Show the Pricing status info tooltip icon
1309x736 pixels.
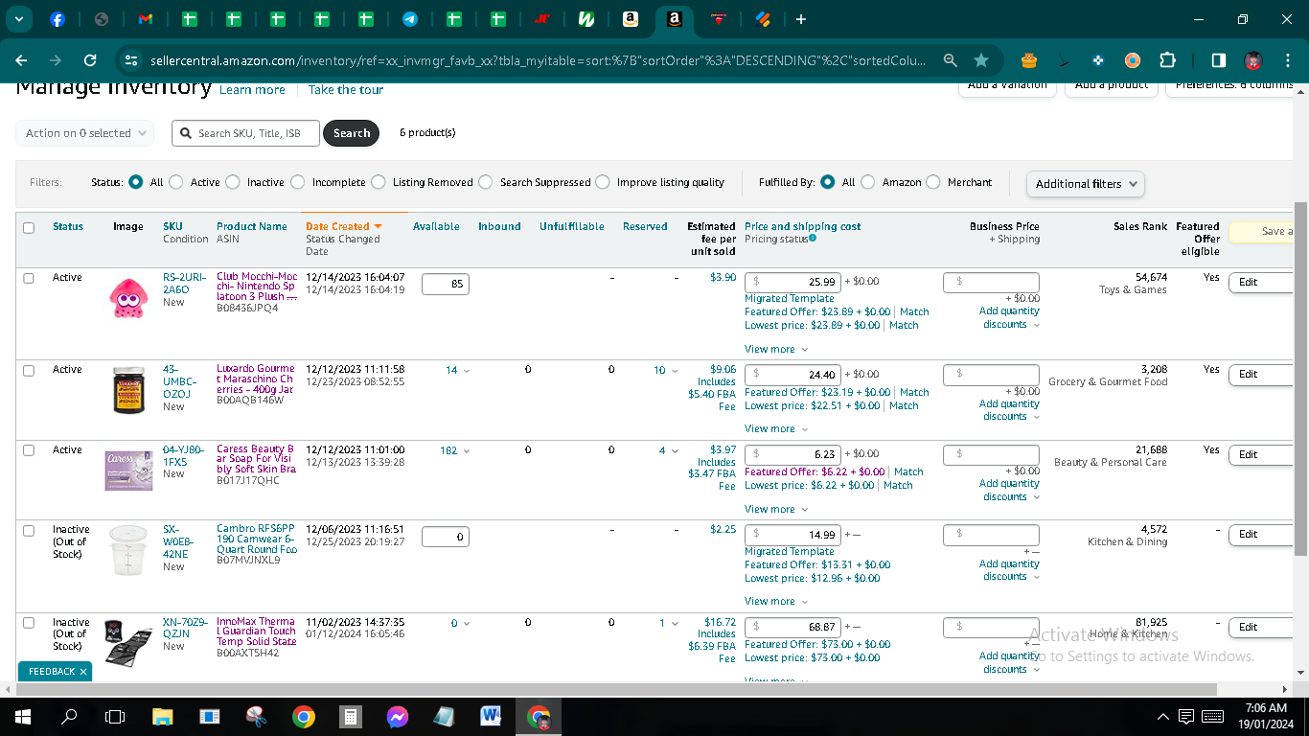point(813,238)
